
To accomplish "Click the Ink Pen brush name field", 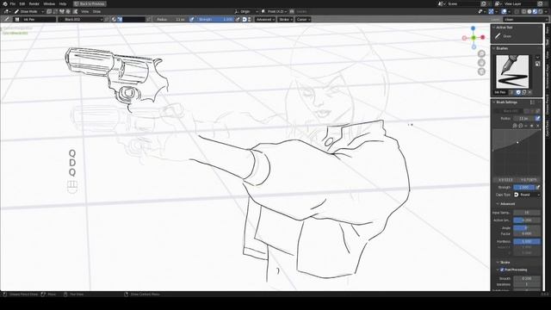I will [x=501, y=92].
